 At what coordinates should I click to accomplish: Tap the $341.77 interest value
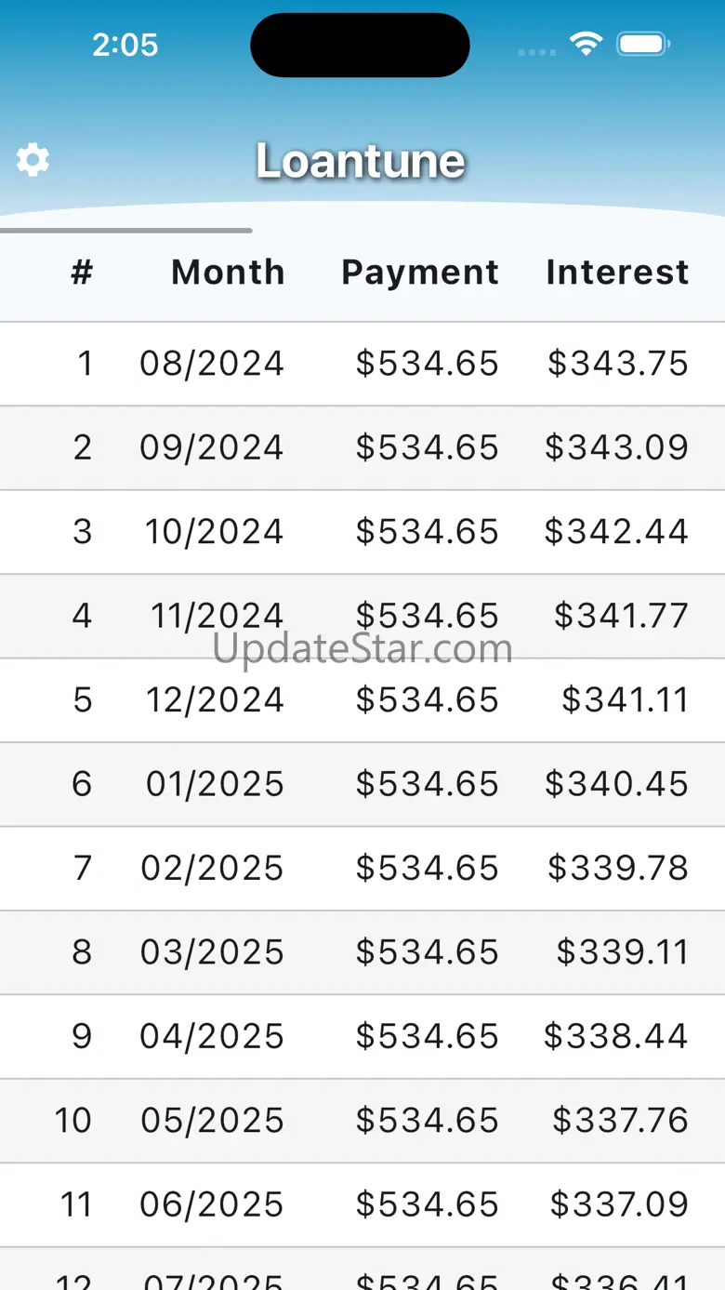pyautogui.click(x=621, y=616)
